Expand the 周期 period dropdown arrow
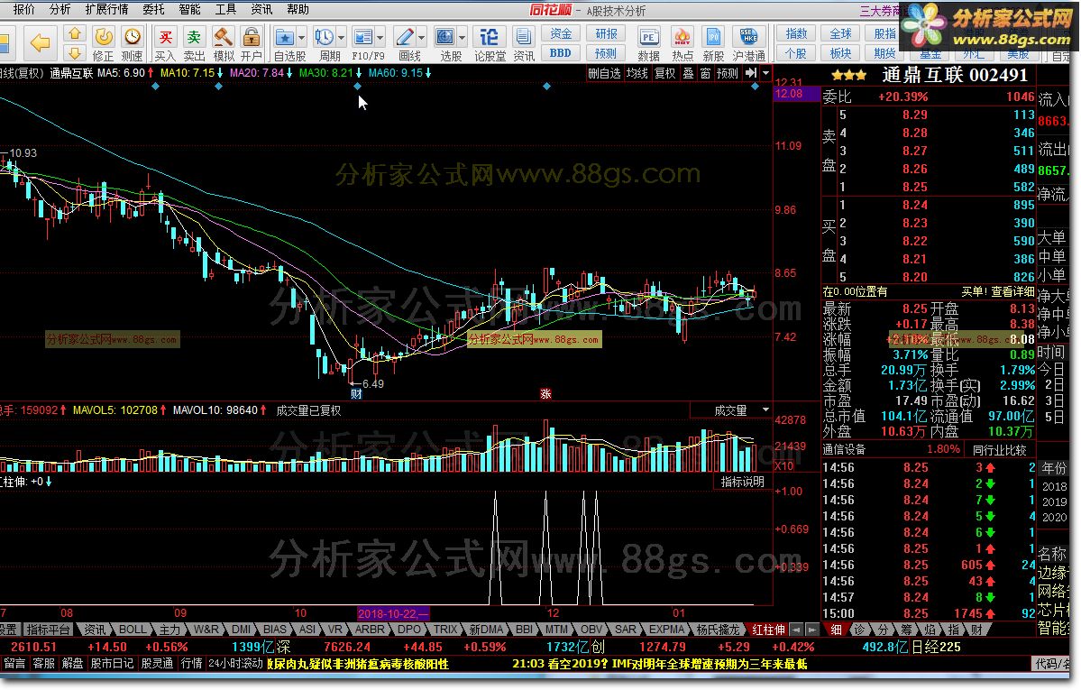Image resolution: width=1081 pixels, height=690 pixels. [341, 38]
